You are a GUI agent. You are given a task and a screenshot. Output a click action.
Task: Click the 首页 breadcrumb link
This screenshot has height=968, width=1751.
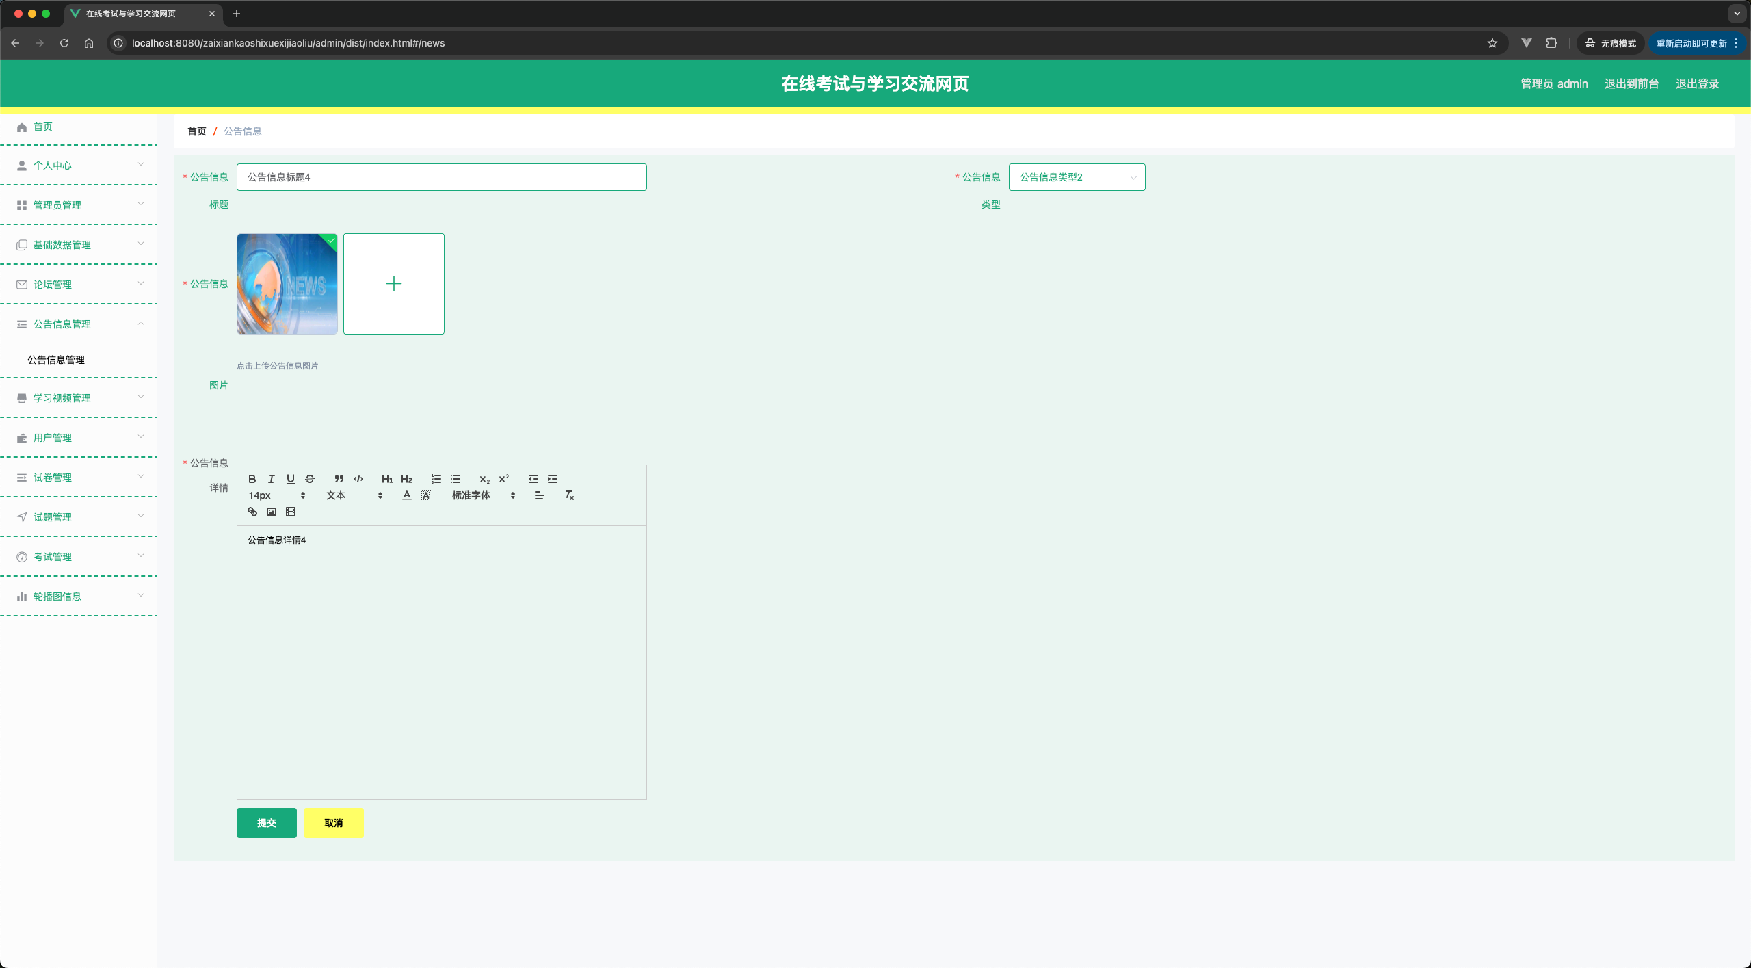pos(197,131)
